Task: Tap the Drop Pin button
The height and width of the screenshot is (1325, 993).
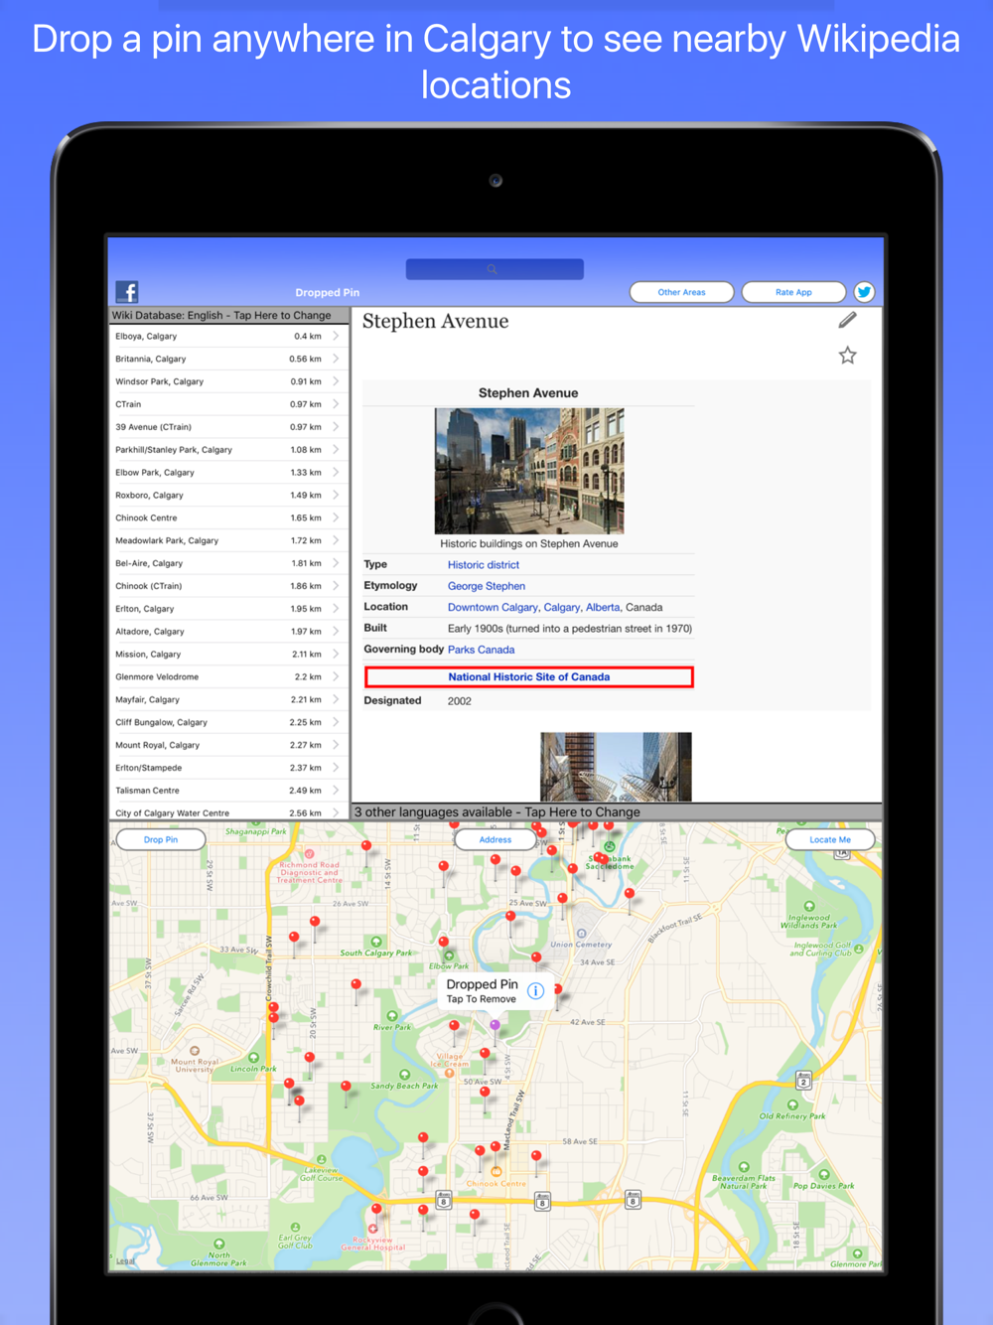Action: click(161, 839)
